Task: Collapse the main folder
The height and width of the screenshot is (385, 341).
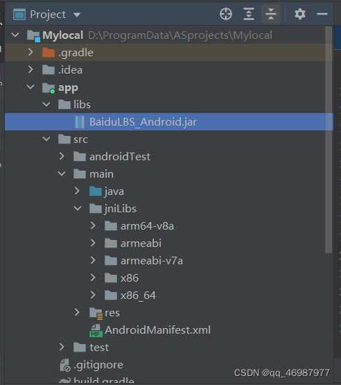Action: tap(62, 174)
